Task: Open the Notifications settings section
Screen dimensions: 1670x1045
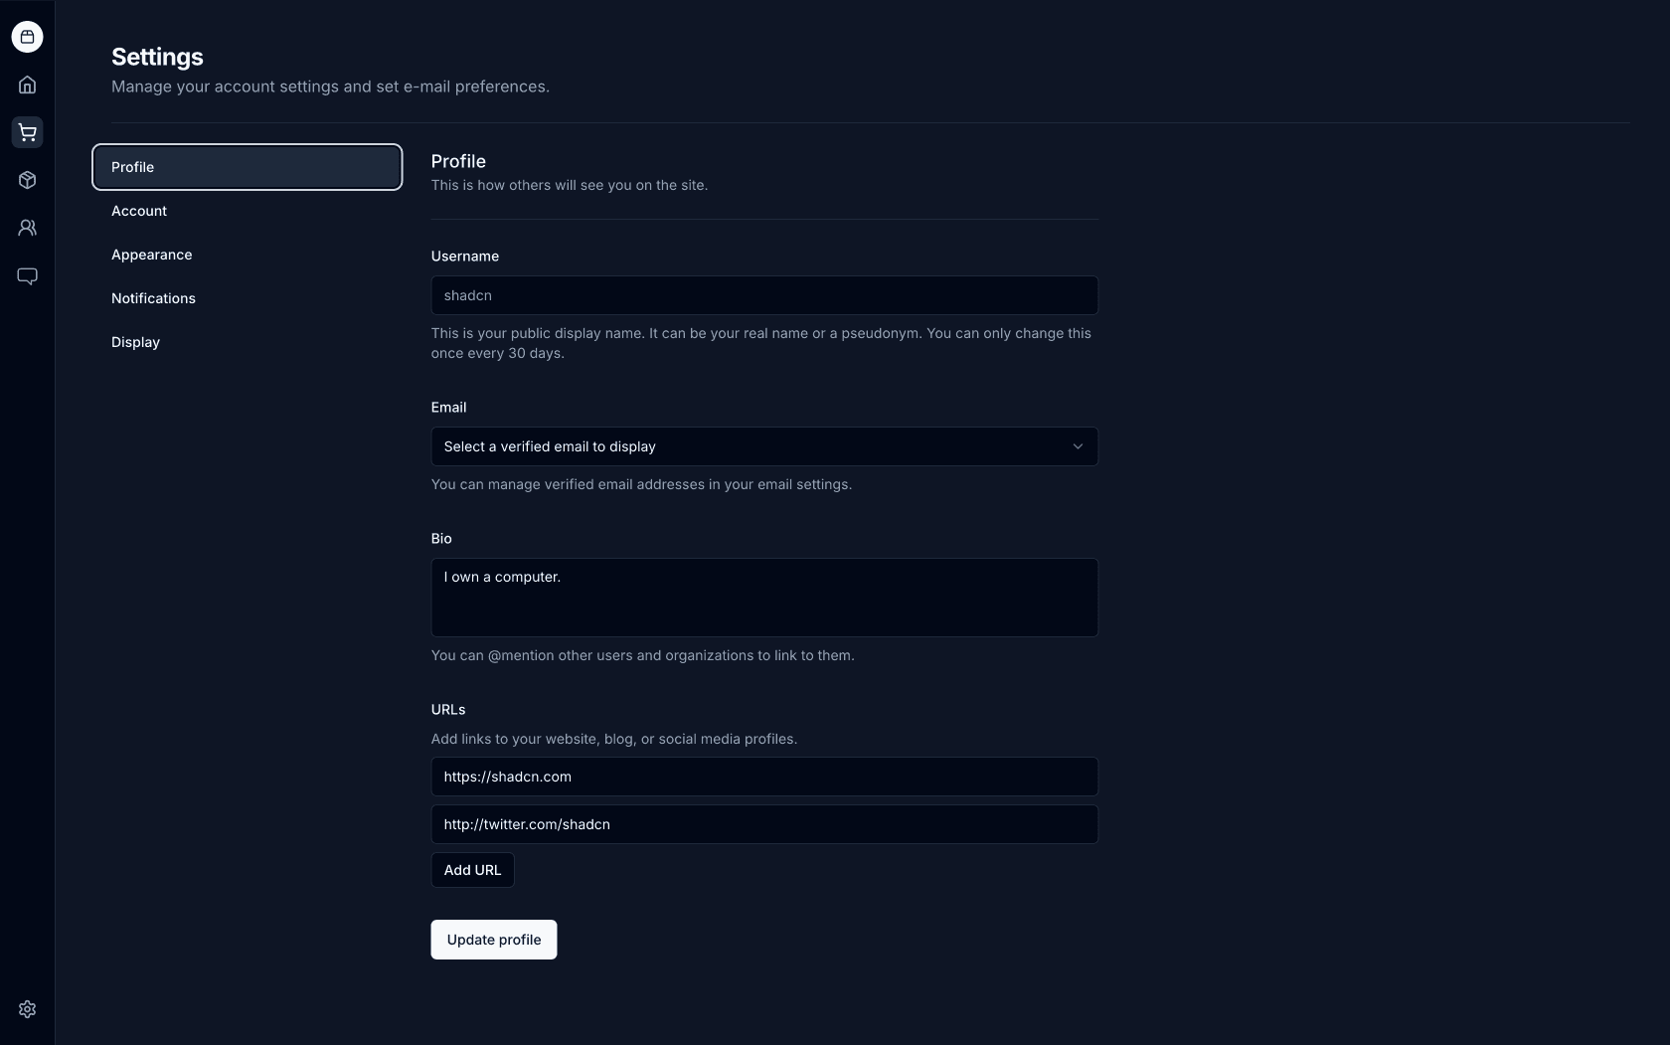Action: 153,298
